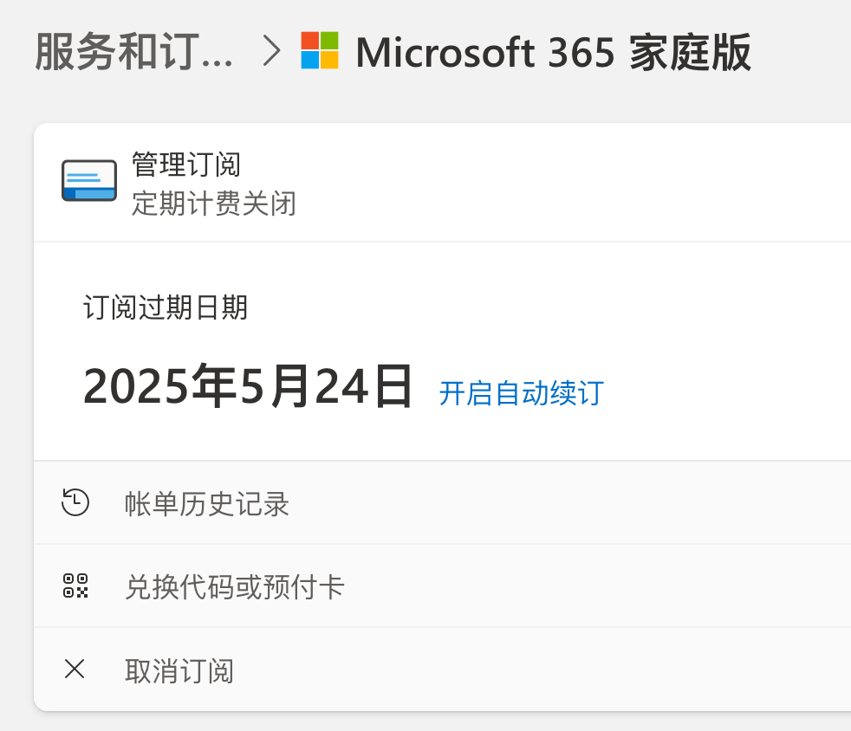Screen dimensions: 851x731
Task: Click the X icon beside 取消订阅
Action: (x=75, y=669)
